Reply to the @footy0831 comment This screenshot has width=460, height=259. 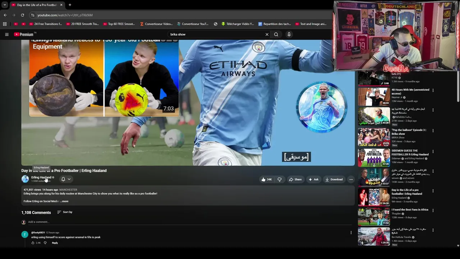[55, 243]
